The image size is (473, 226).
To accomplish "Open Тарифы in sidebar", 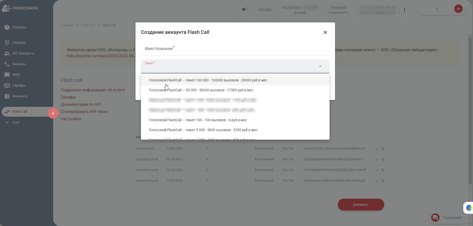I will tap(19, 85).
